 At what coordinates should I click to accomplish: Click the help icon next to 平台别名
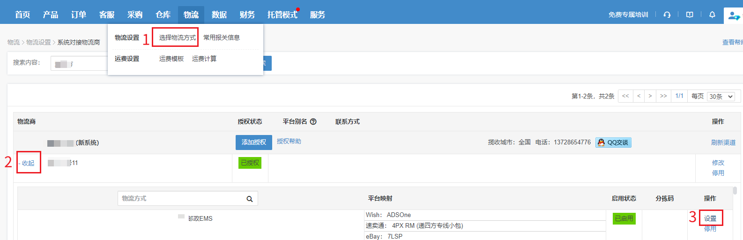(313, 121)
